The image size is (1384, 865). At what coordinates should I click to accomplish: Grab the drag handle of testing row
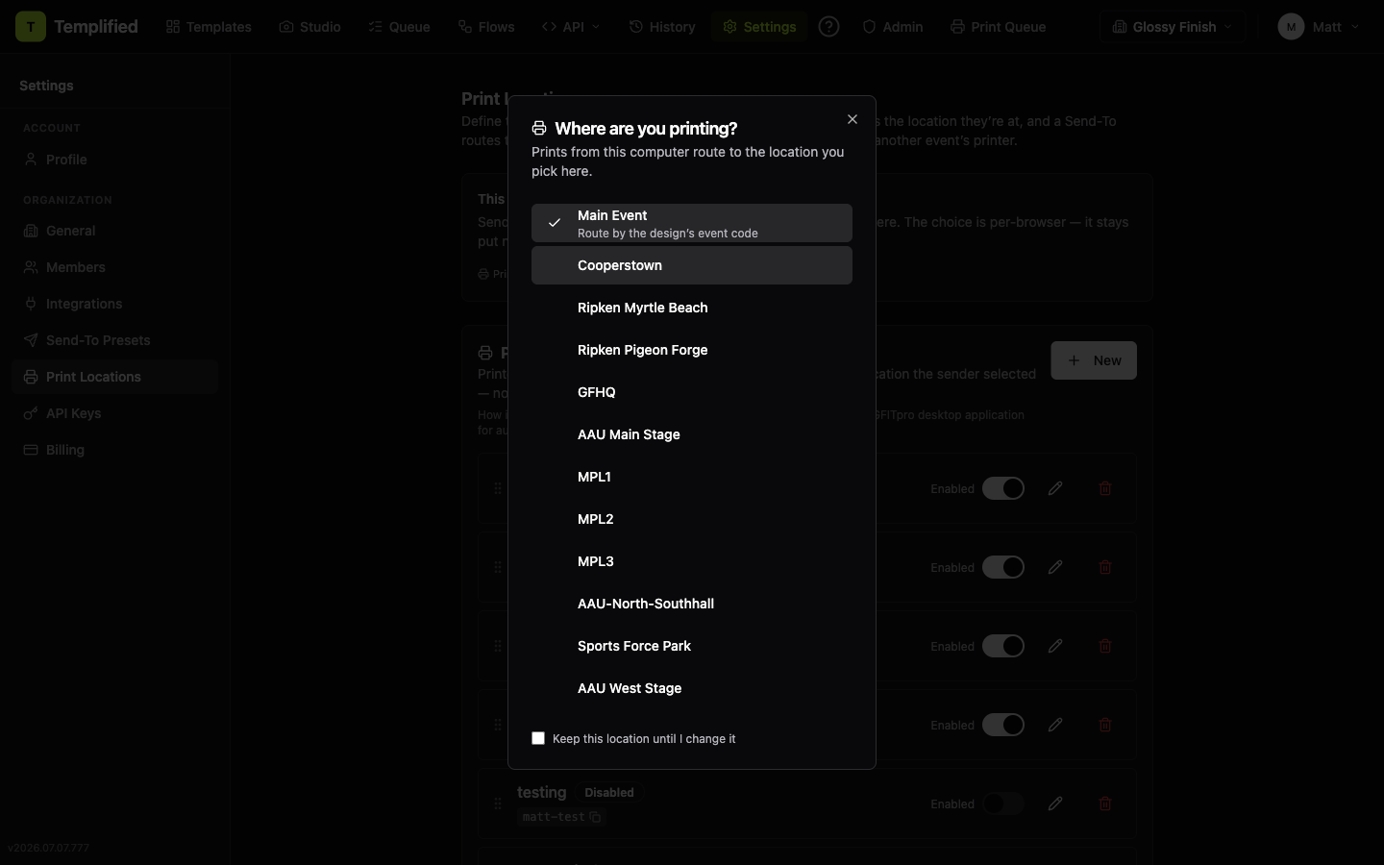pos(498,803)
